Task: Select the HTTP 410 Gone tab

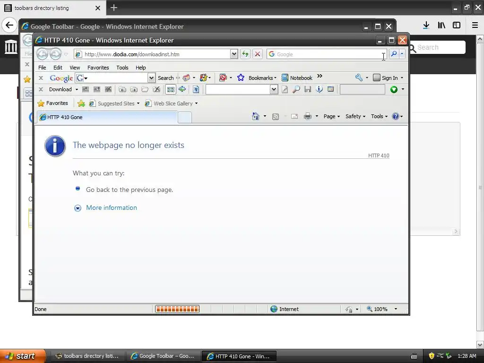Action: click(107, 117)
